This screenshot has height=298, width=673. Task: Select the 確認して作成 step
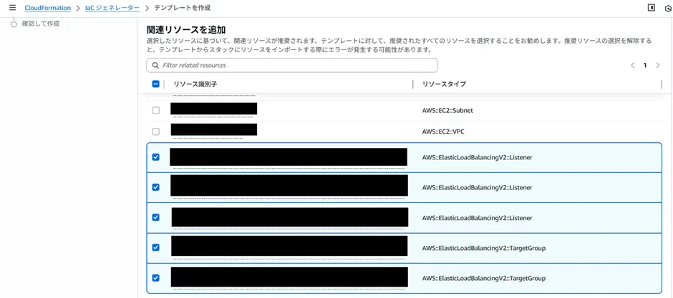click(41, 24)
